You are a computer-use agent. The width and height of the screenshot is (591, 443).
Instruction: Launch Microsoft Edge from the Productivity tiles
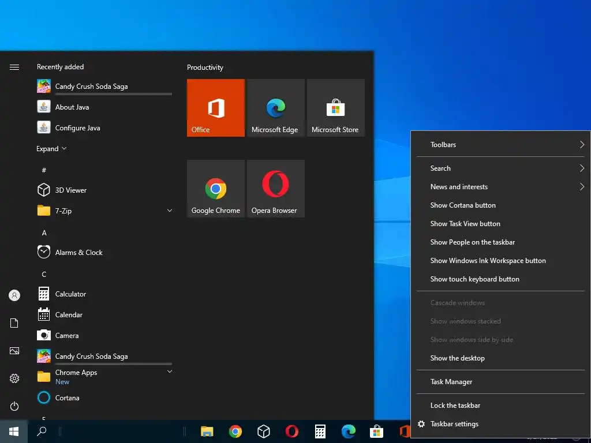coord(275,108)
